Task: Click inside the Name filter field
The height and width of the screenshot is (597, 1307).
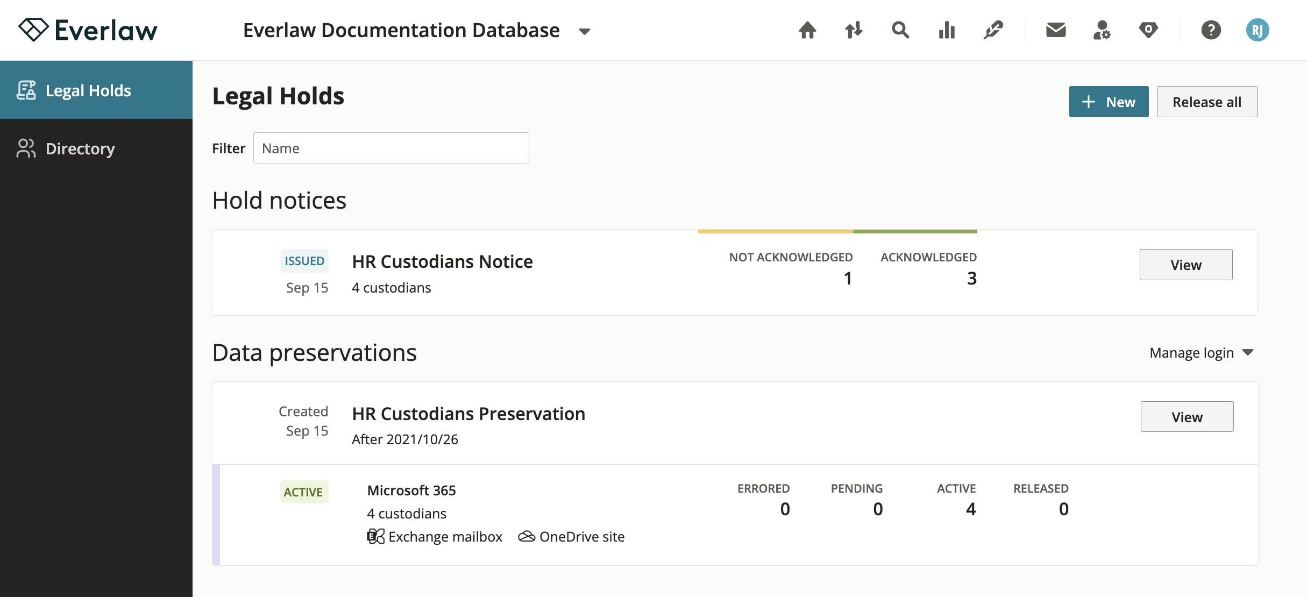Action: pyautogui.click(x=391, y=147)
